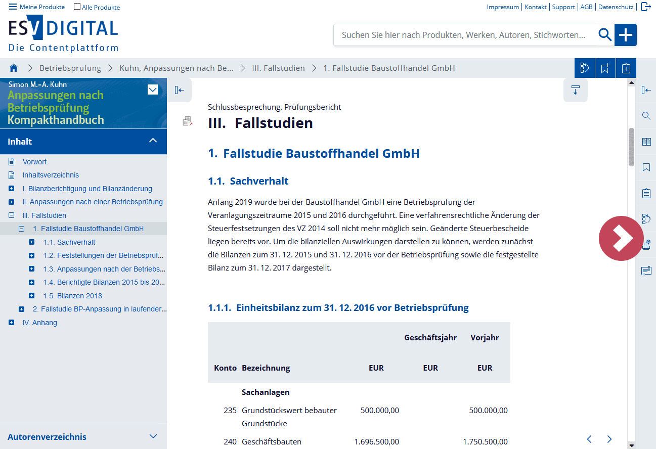Open Vorwort in the table of contents
Screen dimensions: 656x449
(x=34, y=162)
